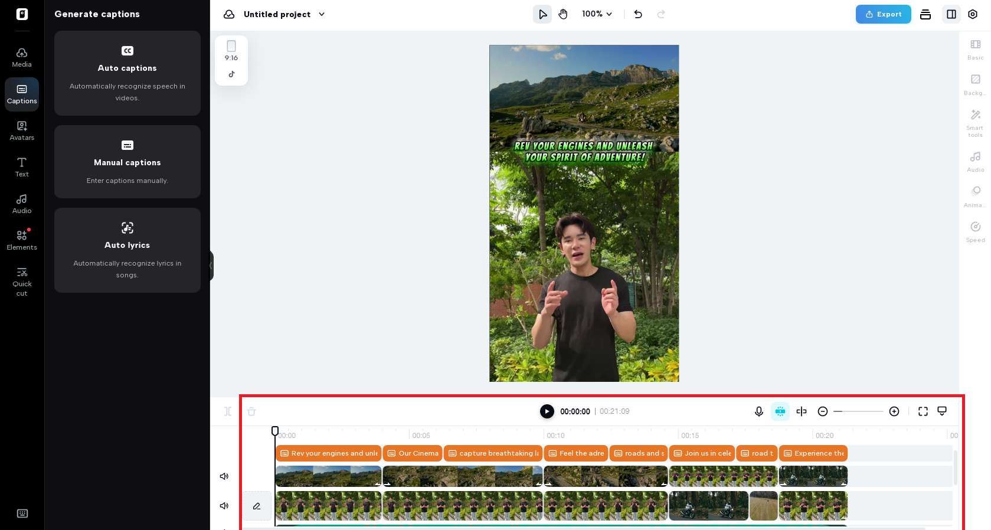Select the 'road t' caption clip
991x530 pixels.
(757, 453)
